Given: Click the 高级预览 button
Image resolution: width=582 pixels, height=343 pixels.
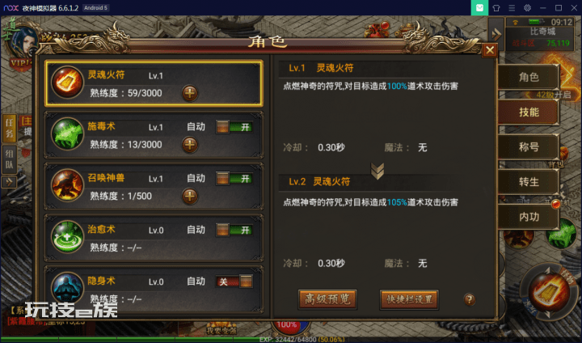Looking at the screenshot, I should point(327,299).
